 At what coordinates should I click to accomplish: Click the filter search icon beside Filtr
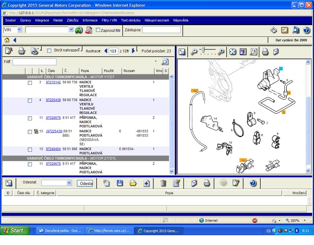165,62
